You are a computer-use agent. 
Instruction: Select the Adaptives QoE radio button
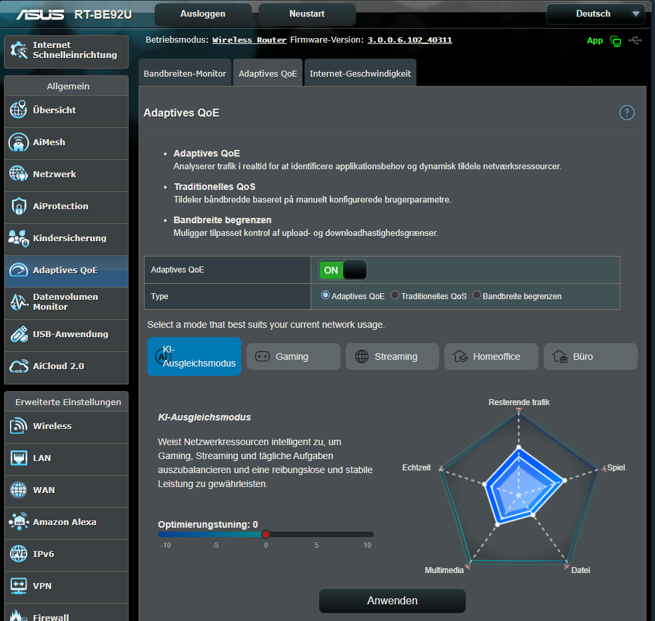(x=325, y=295)
